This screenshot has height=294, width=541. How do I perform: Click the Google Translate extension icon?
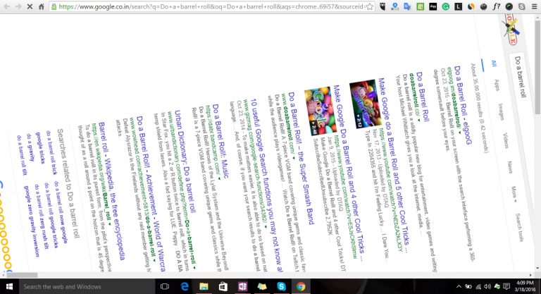pyautogui.click(x=407, y=6)
